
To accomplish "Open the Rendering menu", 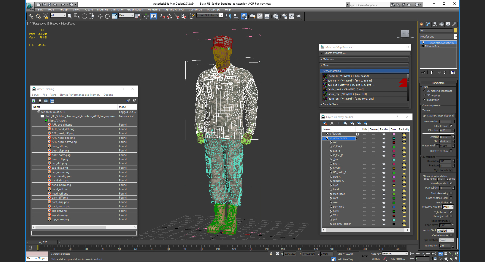I will click(154, 10).
